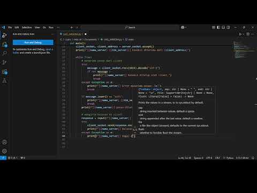The width and height of the screenshot is (257, 193).
Task: Click the Users breadcrumb segment
Action: click(x=68, y=40)
